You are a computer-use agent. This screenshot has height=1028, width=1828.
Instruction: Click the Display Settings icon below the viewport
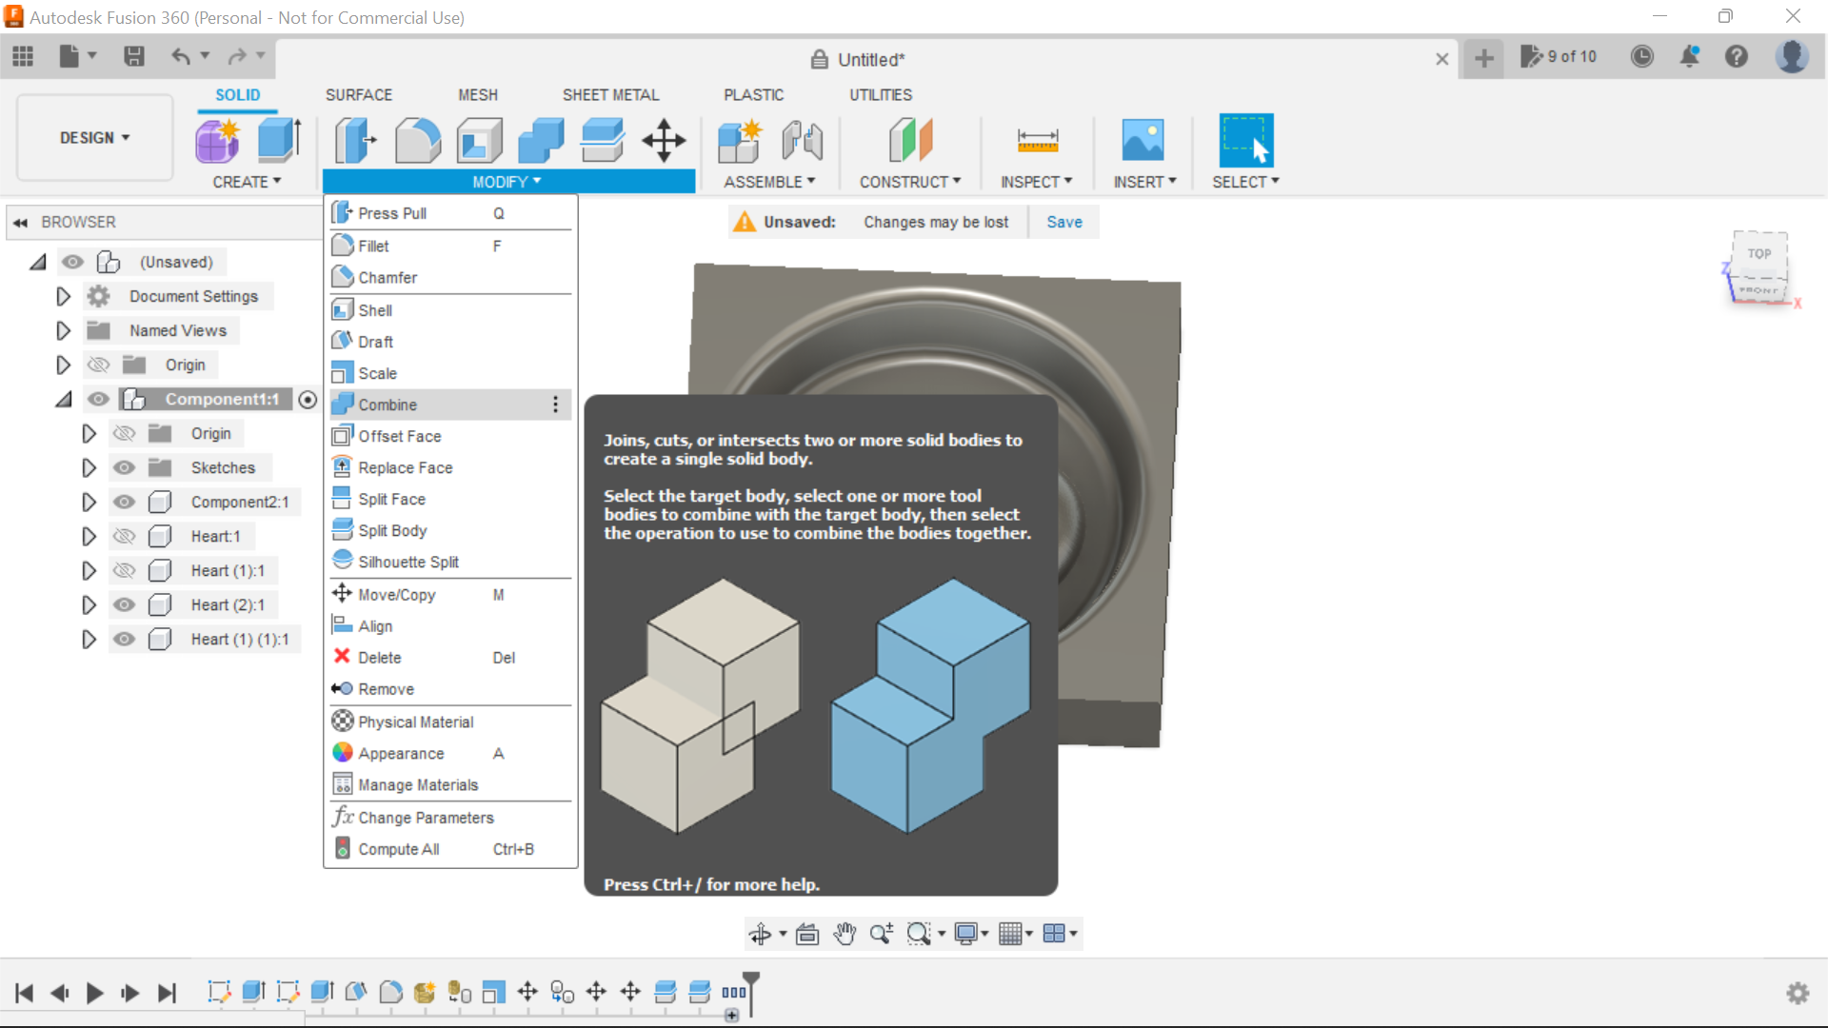[967, 933]
